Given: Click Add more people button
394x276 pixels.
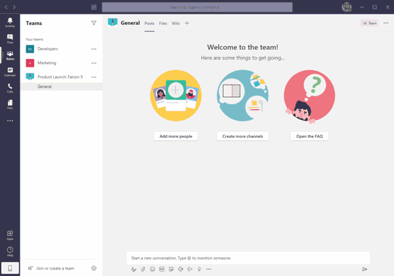Looking at the screenshot, I should (x=176, y=136).
